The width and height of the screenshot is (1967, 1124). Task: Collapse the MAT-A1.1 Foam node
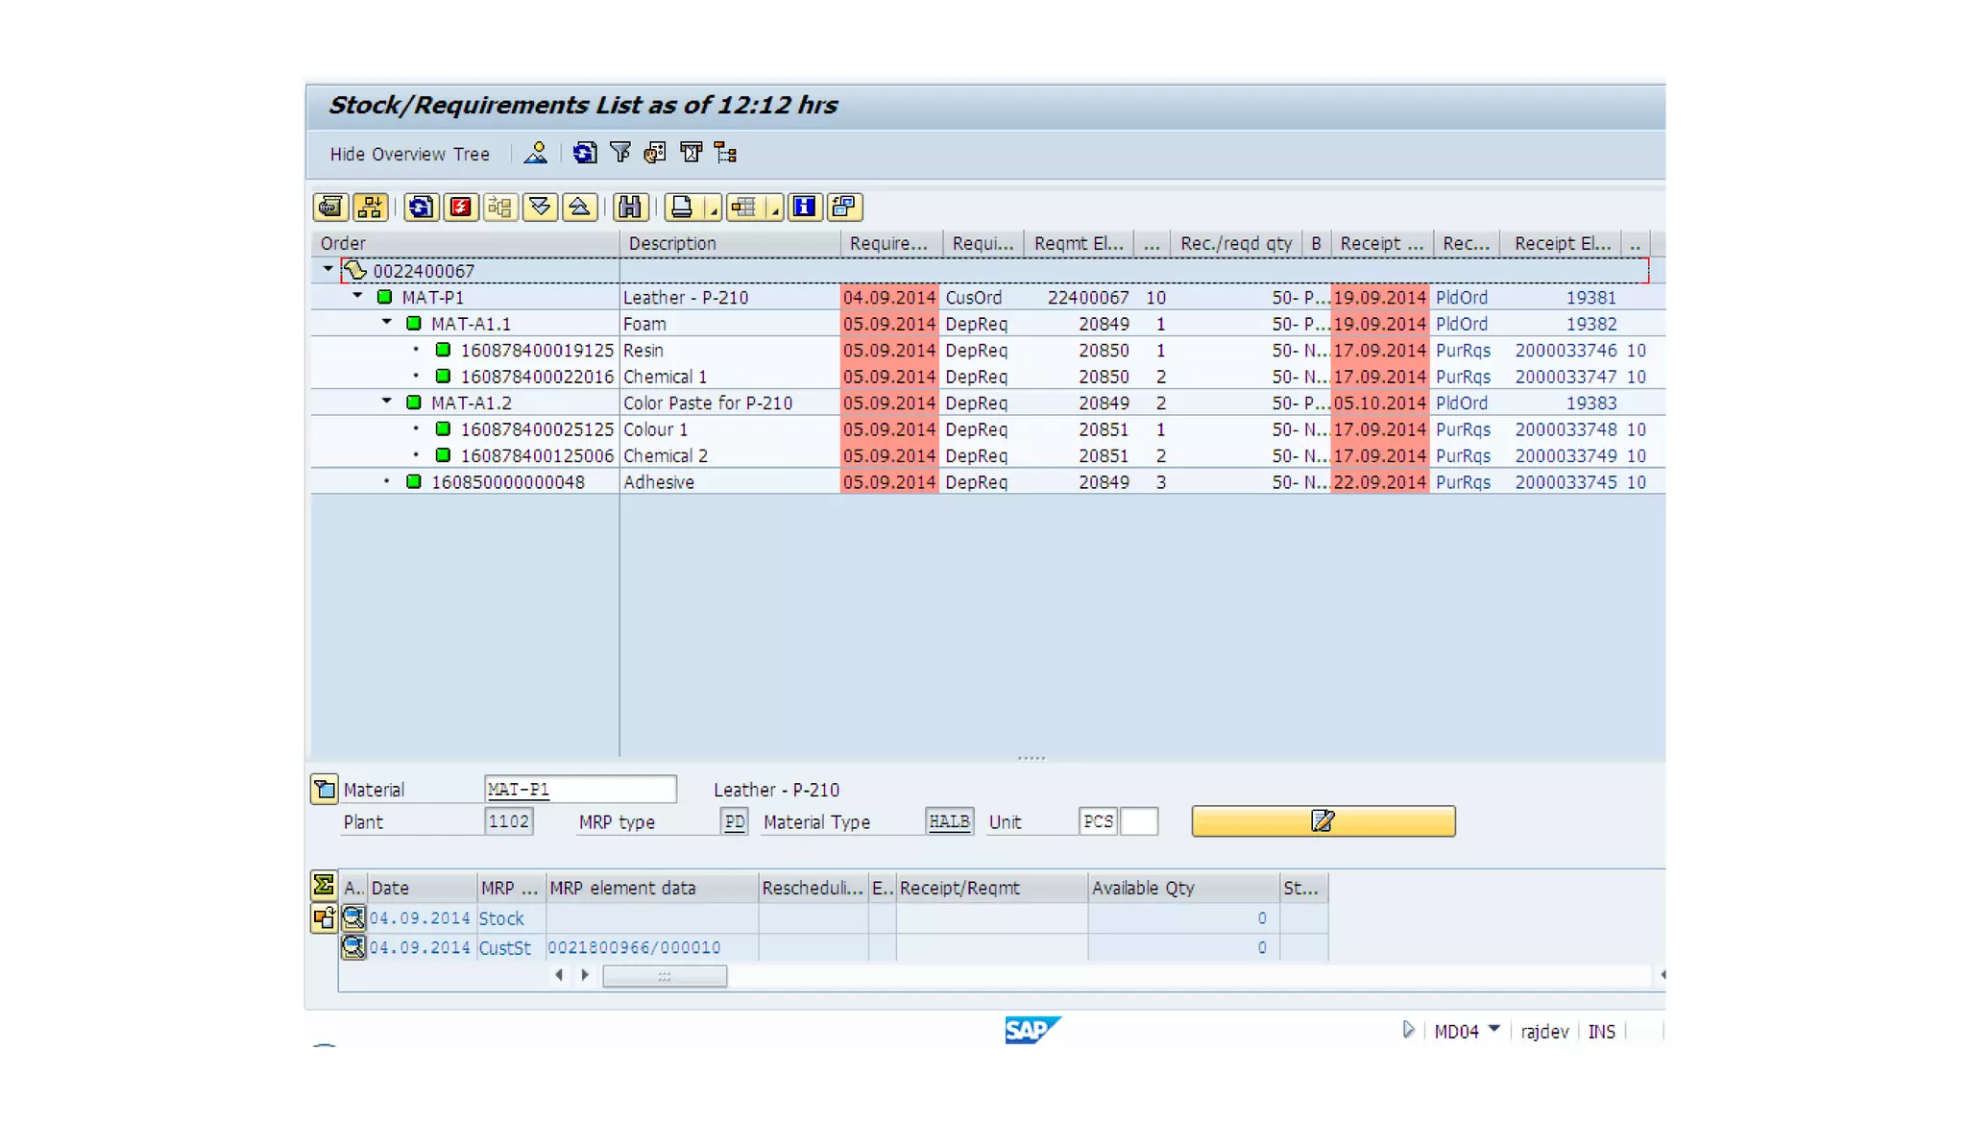pyautogui.click(x=386, y=323)
